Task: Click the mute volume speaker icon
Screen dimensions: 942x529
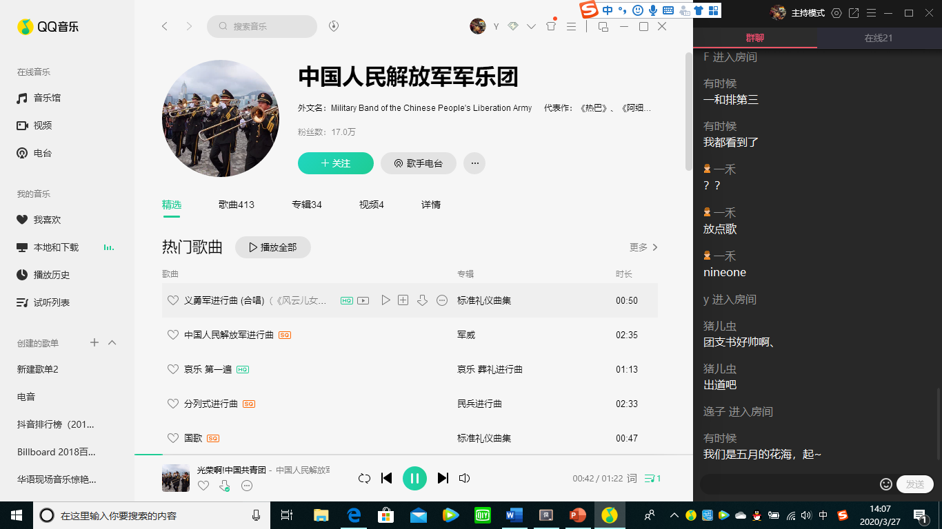Action: coord(465,478)
